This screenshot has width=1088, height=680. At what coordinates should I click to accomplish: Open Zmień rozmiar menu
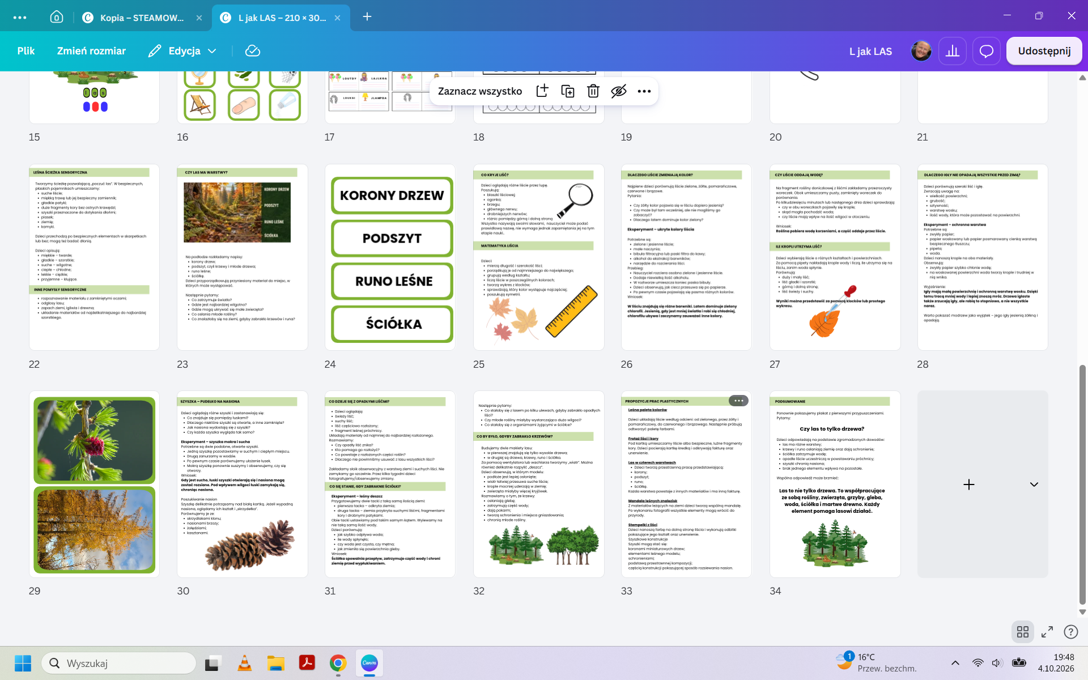(91, 51)
